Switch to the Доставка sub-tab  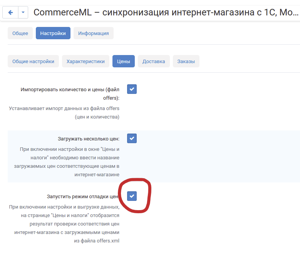tap(154, 61)
